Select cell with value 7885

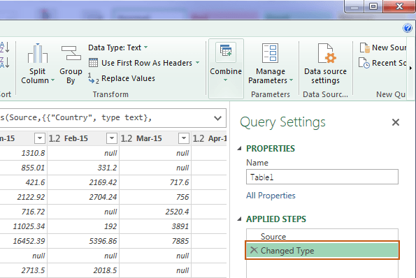155,241
